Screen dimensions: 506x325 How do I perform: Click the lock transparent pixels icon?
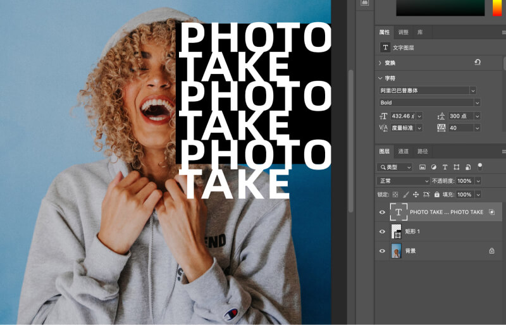(x=396, y=195)
